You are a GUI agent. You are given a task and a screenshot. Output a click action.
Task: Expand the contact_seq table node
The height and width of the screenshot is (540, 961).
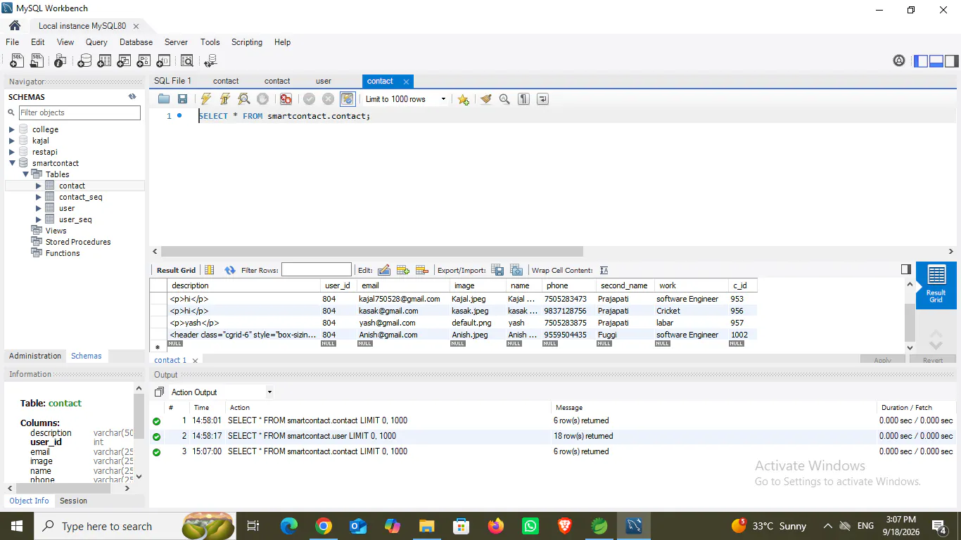39,197
